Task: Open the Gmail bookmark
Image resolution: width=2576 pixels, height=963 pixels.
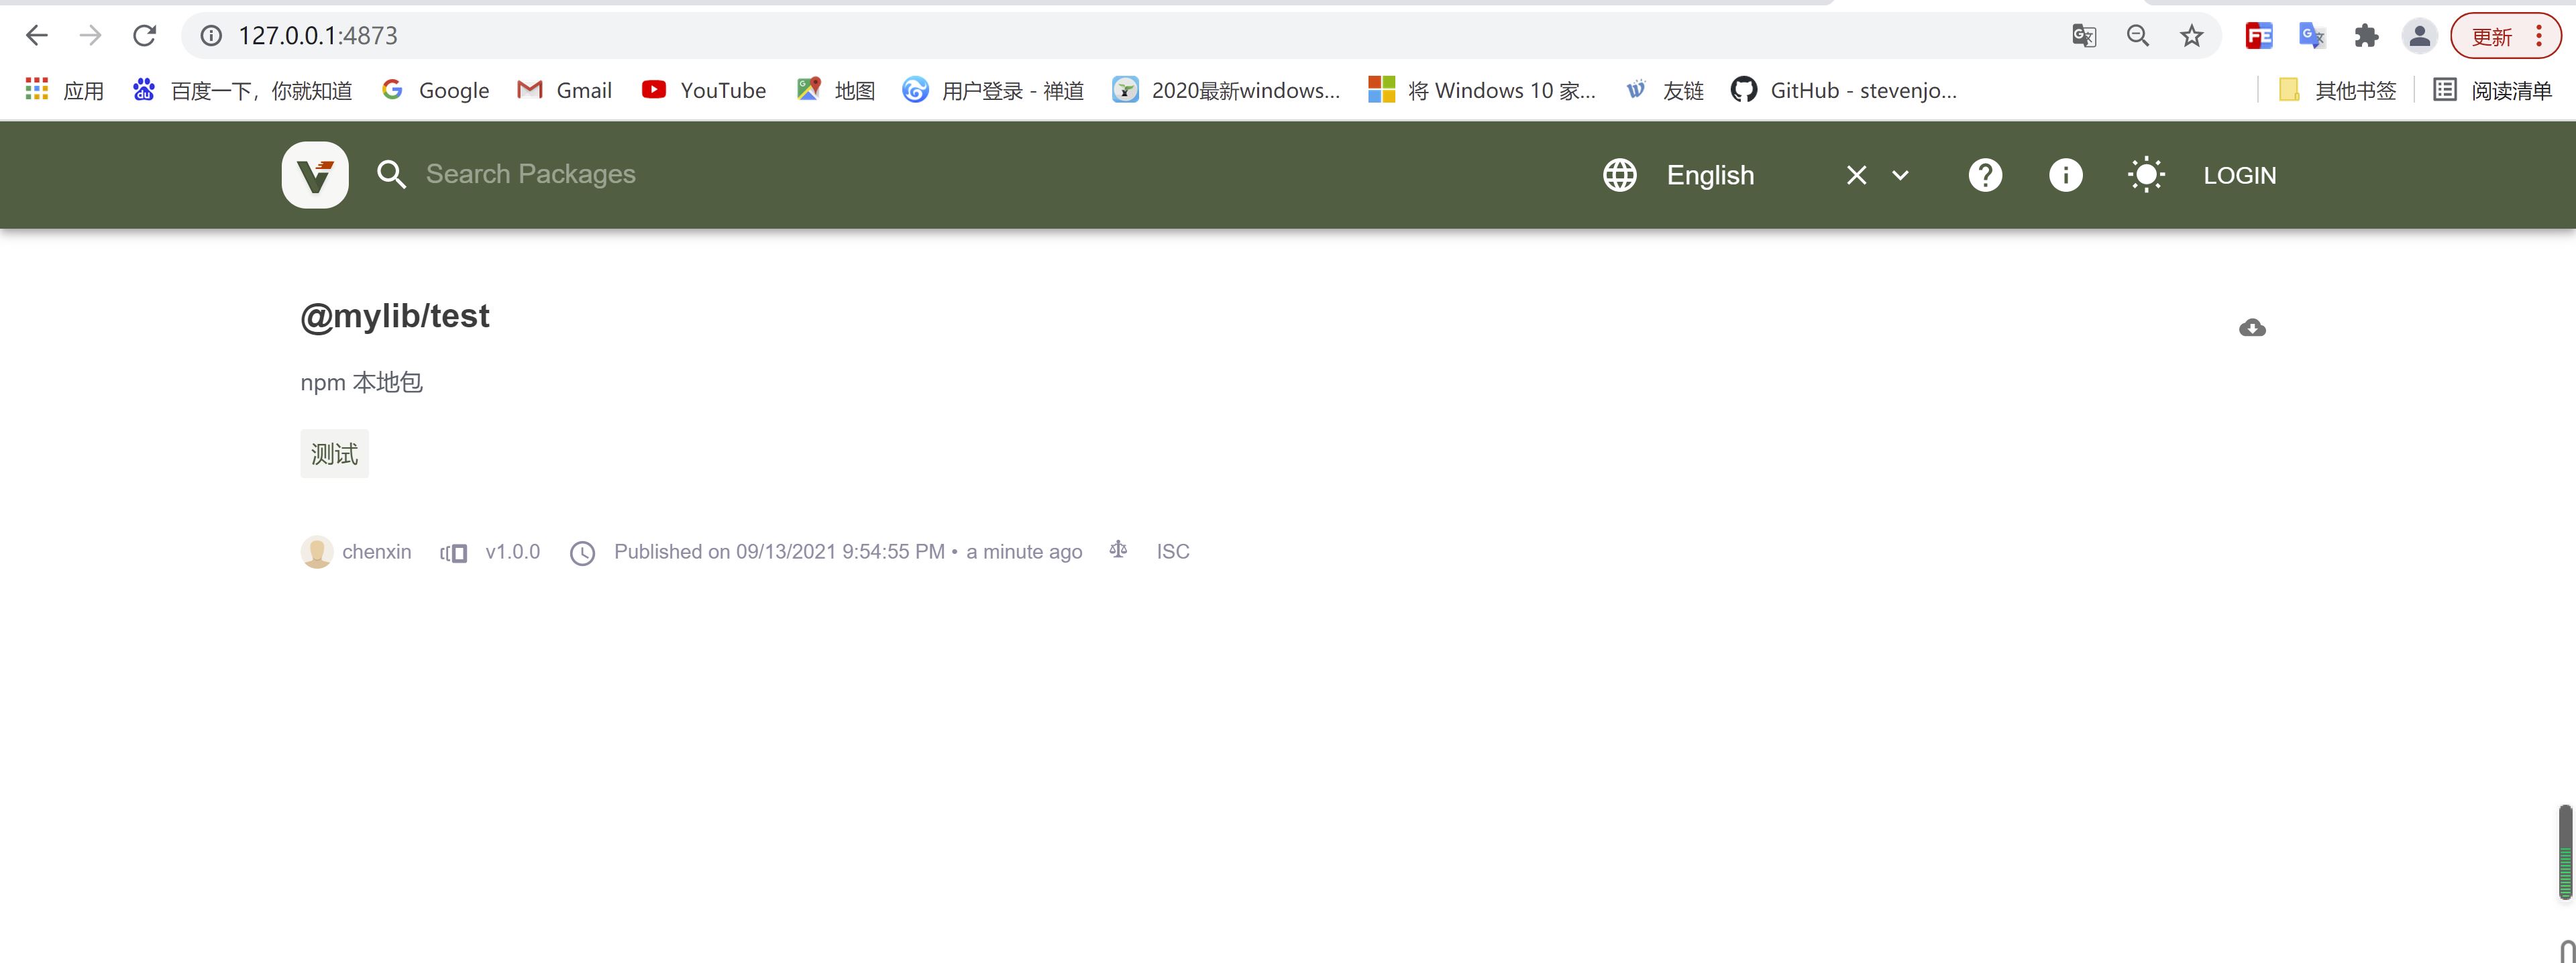Action: tap(565, 90)
